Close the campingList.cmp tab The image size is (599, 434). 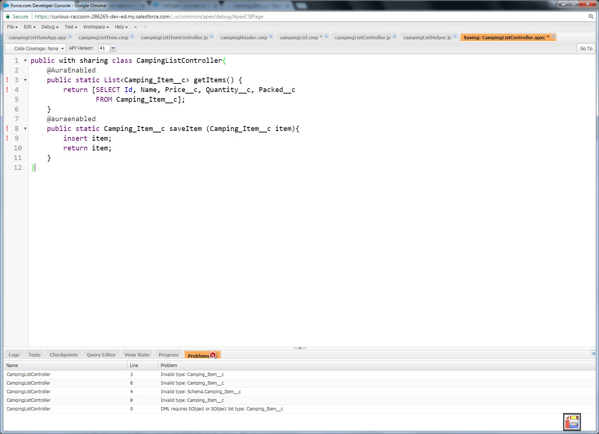pos(326,36)
